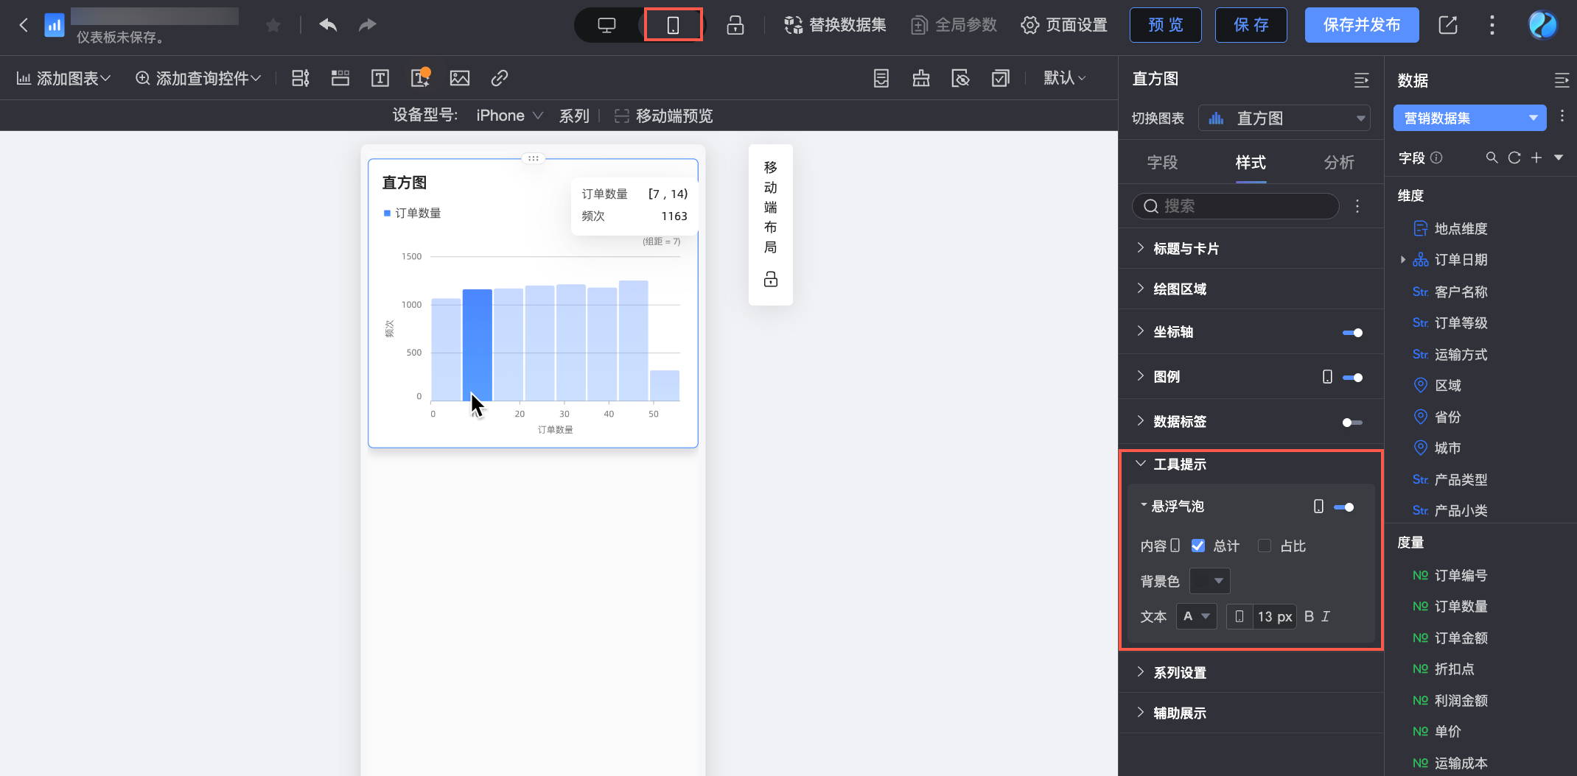Screen dimensions: 1577x776
Task: Switch to the 字段 tab
Action: click(x=1163, y=163)
